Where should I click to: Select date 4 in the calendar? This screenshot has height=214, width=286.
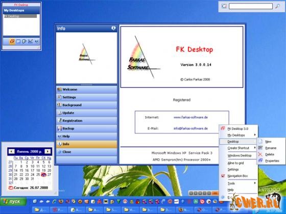[x=38, y=162]
